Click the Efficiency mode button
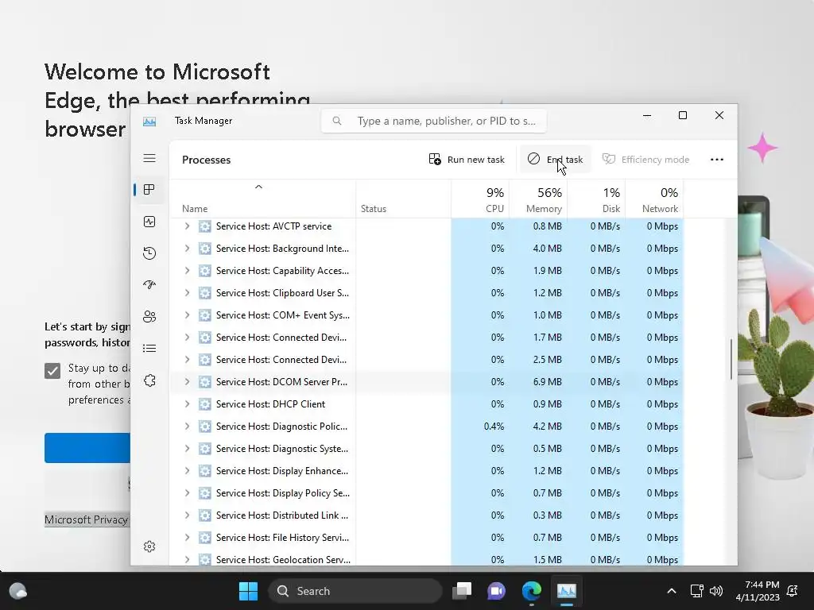 click(x=645, y=160)
